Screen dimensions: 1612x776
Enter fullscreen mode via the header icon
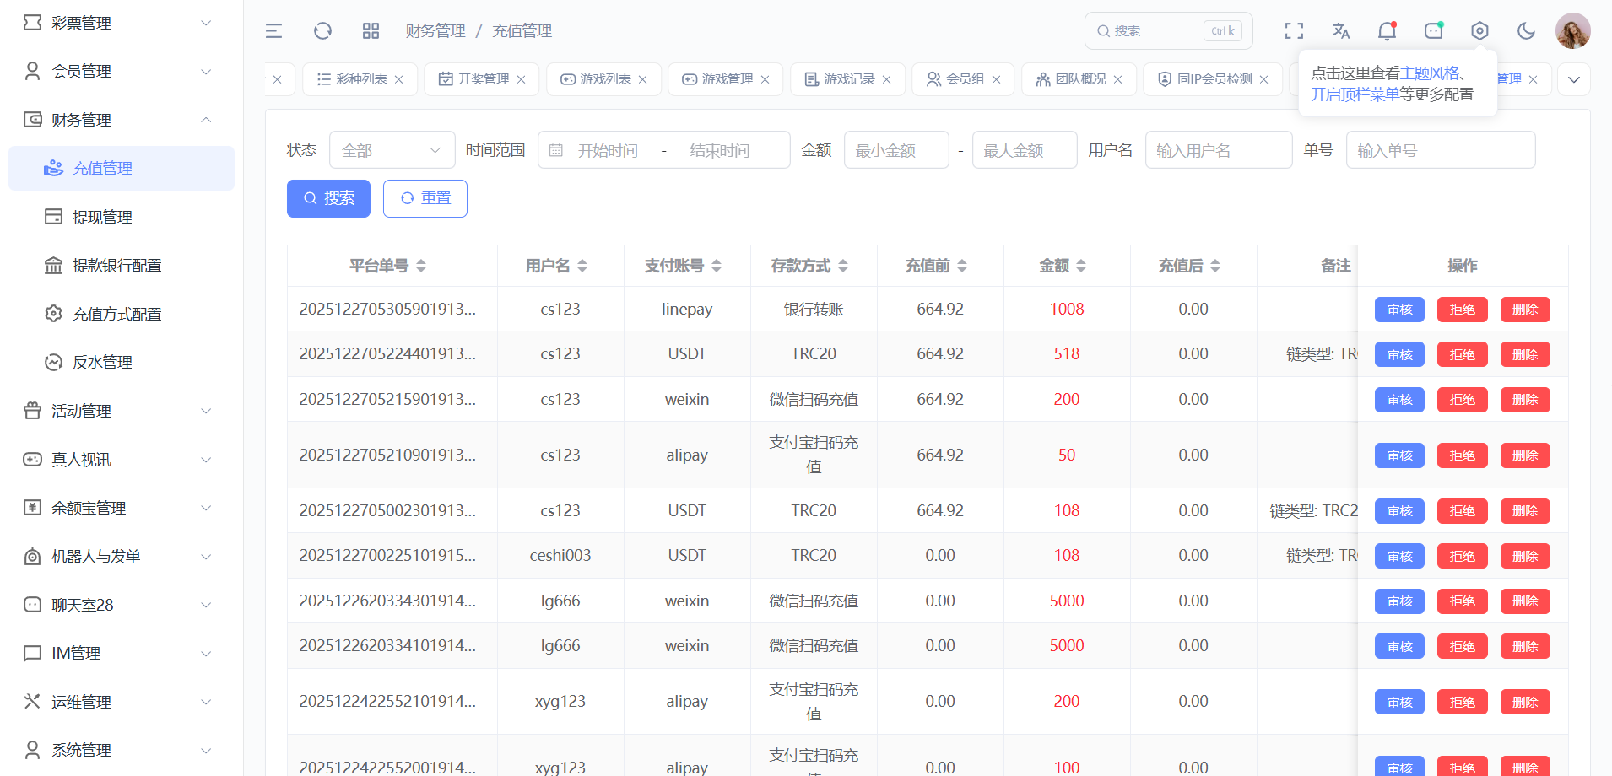[x=1294, y=31]
